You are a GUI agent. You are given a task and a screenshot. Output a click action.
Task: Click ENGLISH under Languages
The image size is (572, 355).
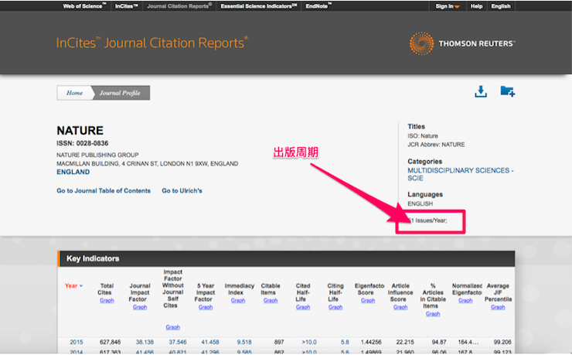coord(420,204)
